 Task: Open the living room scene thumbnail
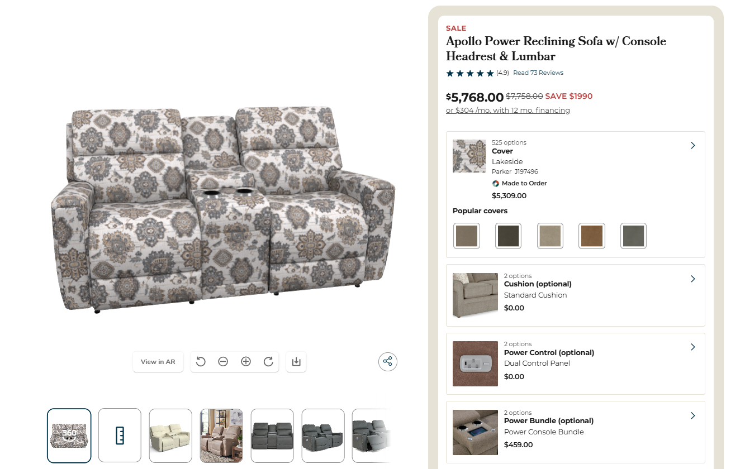coord(221,435)
